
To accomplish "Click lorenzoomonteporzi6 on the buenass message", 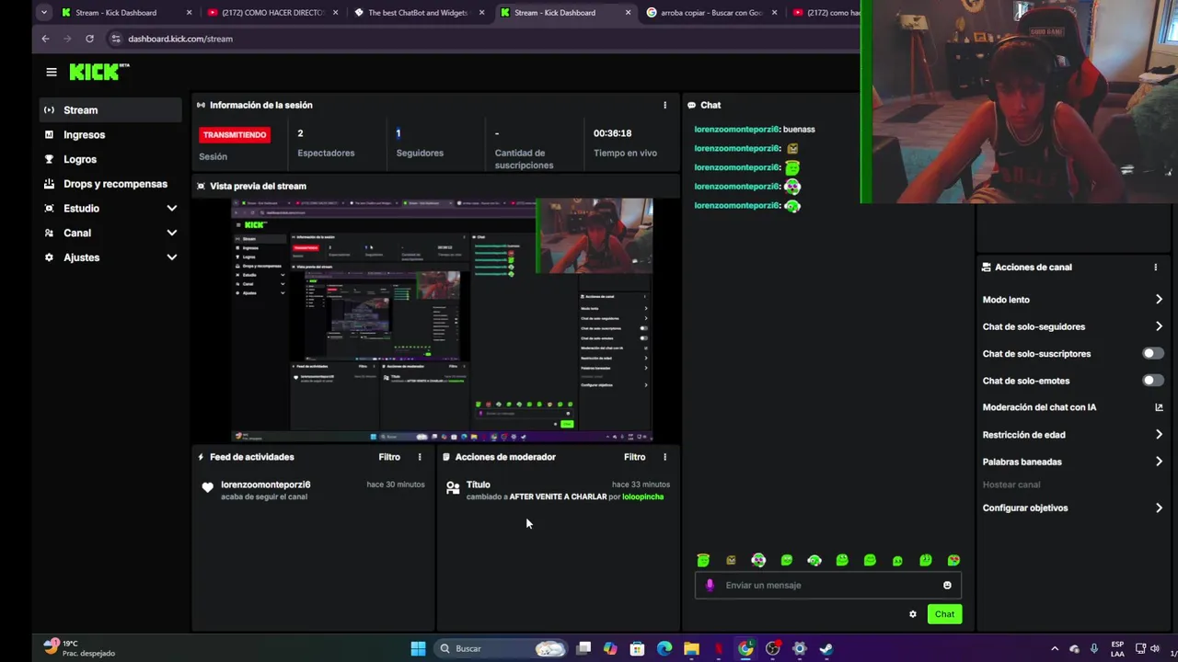I will [x=737, y=130].
